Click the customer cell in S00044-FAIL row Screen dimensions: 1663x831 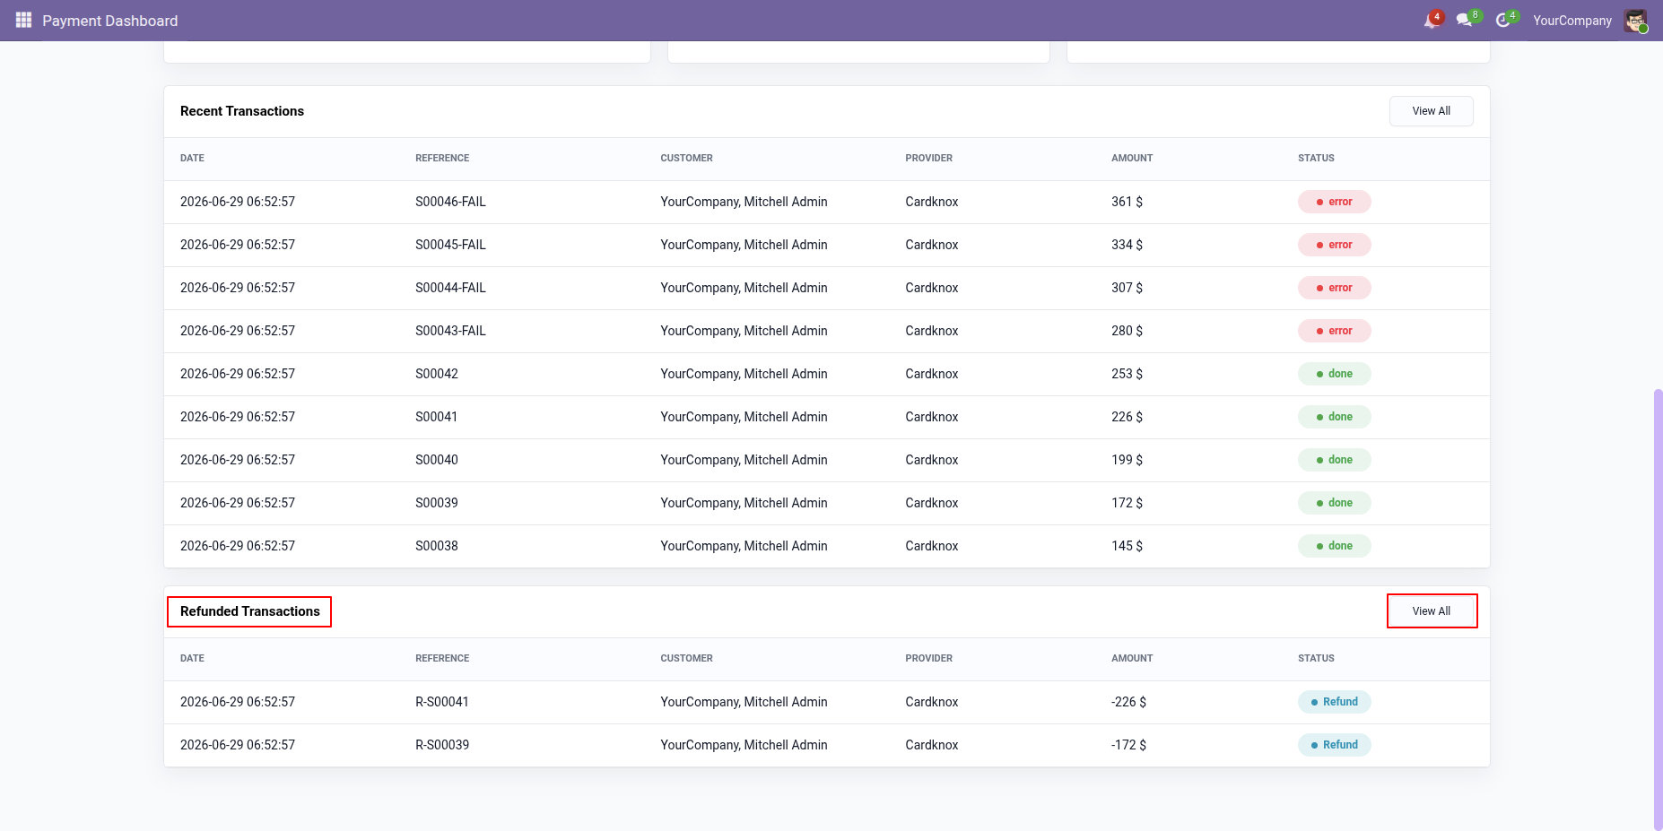click(x=744, y=288)
